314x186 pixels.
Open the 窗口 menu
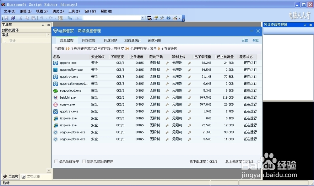coord(90,11)
